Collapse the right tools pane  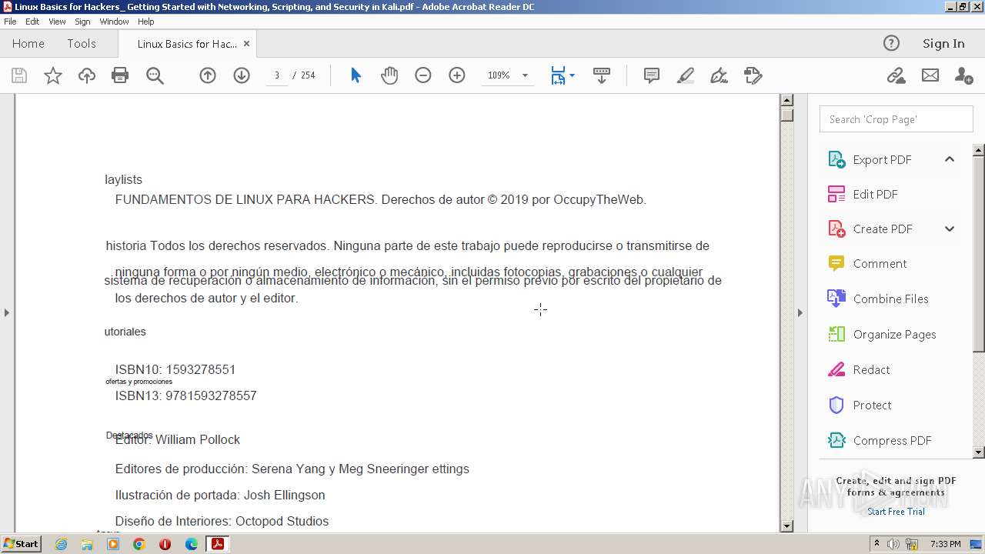pyautogui.click(x=800, y=312)
